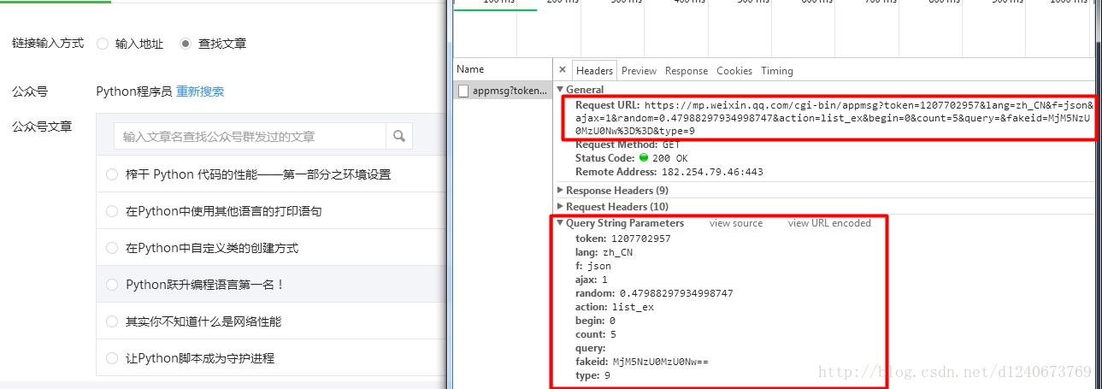
Task: Click the 重新搜索 link
Action: click(200, 91)
